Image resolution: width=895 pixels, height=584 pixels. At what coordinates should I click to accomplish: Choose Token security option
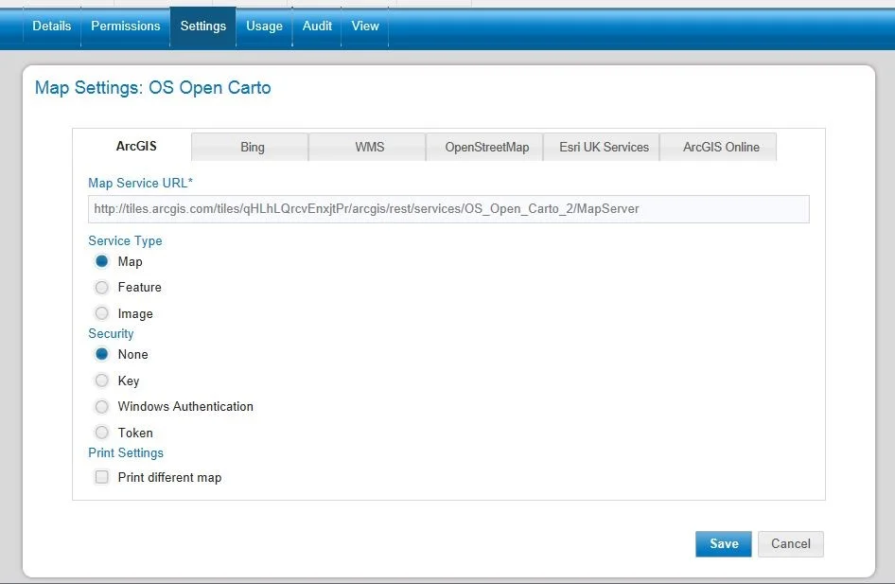pyautogui.click(x=101, y=433)
